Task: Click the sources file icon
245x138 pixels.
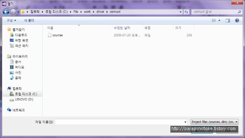Action: 50,35
